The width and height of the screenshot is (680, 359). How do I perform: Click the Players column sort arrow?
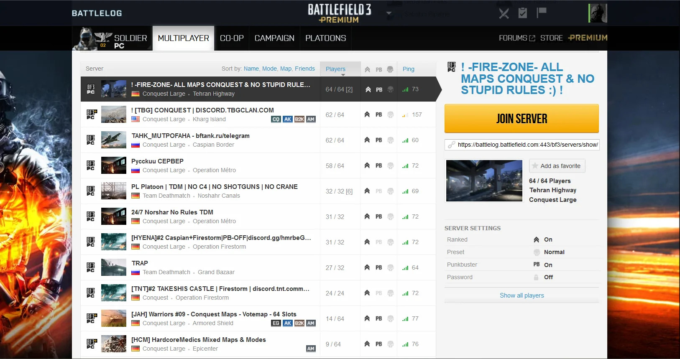coord(343,75)
